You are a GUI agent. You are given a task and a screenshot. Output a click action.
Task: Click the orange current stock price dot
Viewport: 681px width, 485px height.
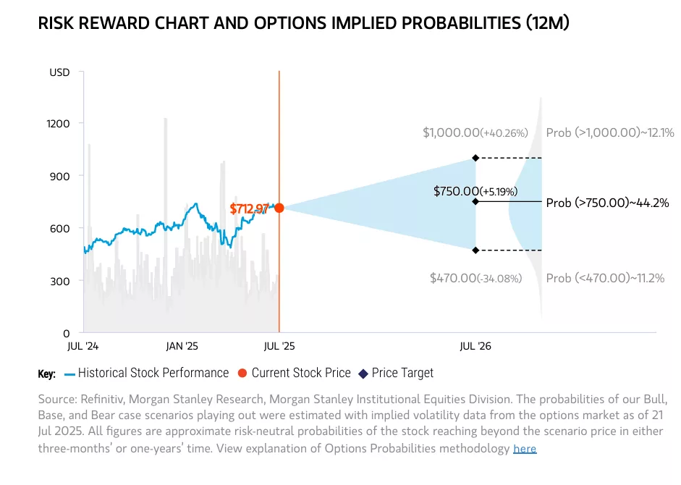coord(279,208)
